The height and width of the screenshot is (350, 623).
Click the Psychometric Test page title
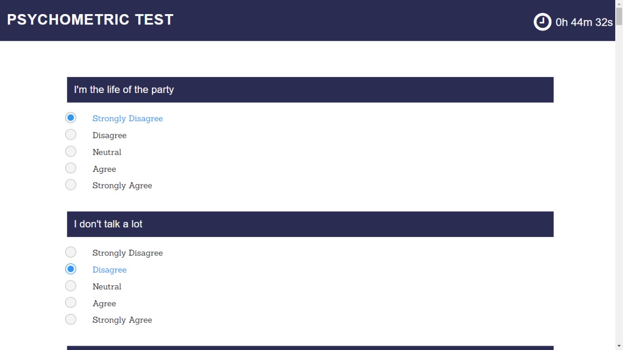coord(90,19)
